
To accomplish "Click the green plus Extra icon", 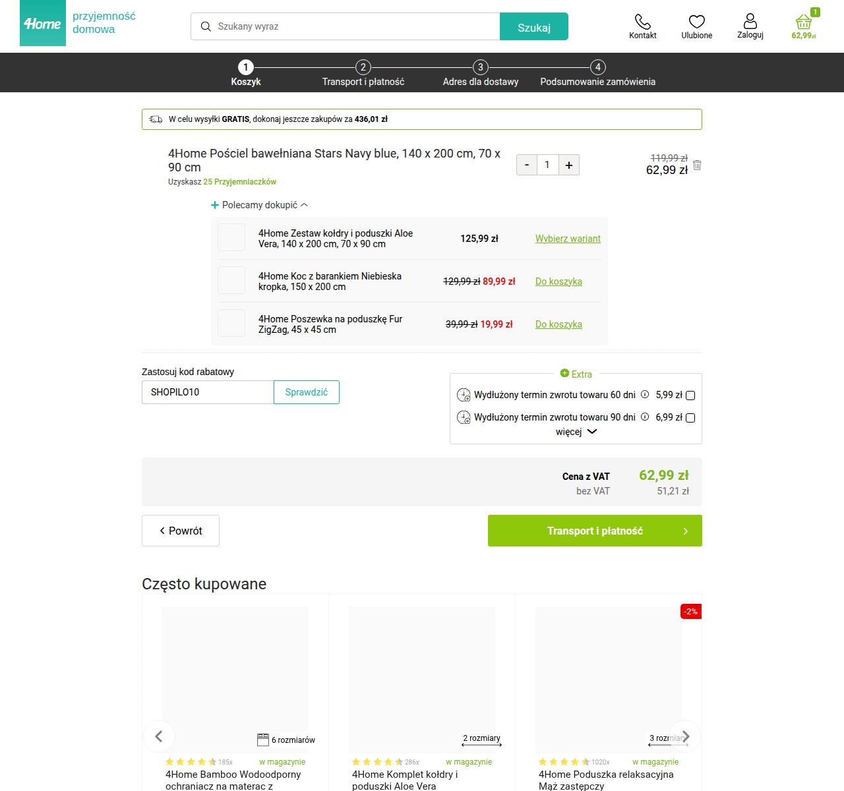I will [564, 373].
